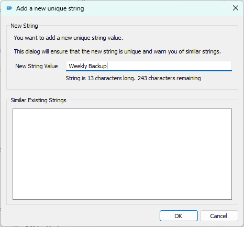
Task: Click the 'This dialog will ensure' description line
Action: 117,51
